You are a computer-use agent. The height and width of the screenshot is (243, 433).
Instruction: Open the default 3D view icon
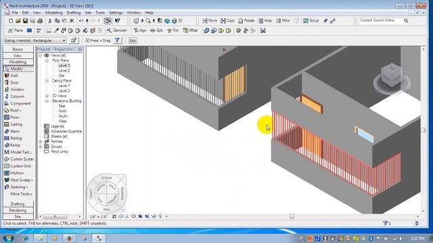177,21
